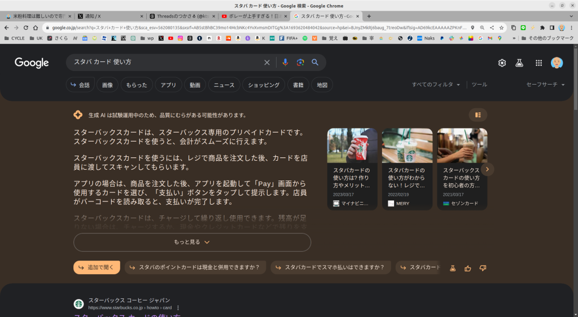The image size is (578, 317).
Task: Click the share icon in address bar
Action: (x=492, y=28)
